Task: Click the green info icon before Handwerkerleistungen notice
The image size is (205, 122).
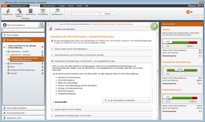Action: pos(52,41)
